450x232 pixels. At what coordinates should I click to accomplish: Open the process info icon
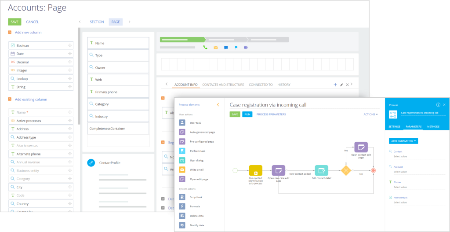point(438,105)
